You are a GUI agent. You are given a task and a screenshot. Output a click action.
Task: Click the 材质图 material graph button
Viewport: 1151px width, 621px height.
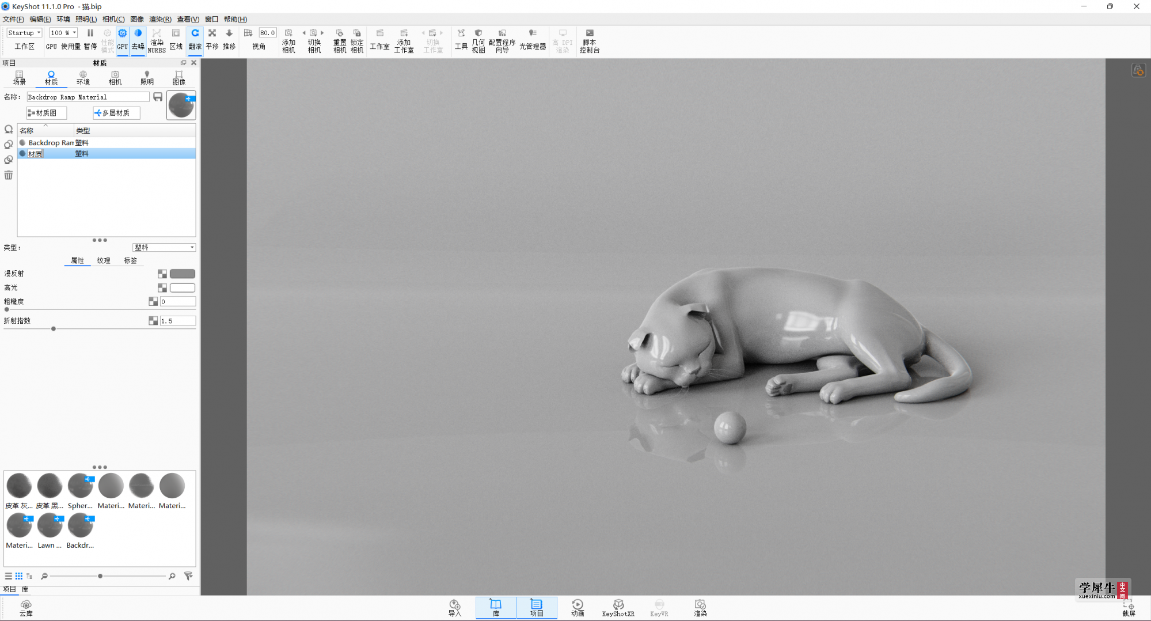(x=46, y=113)
